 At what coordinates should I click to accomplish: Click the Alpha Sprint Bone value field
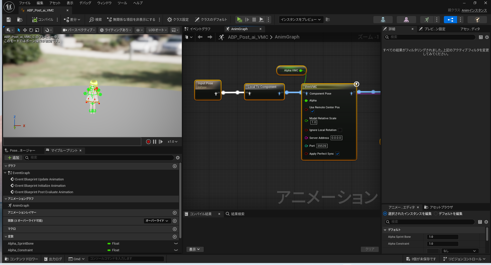pyautogui.click(x=442, y=237)
